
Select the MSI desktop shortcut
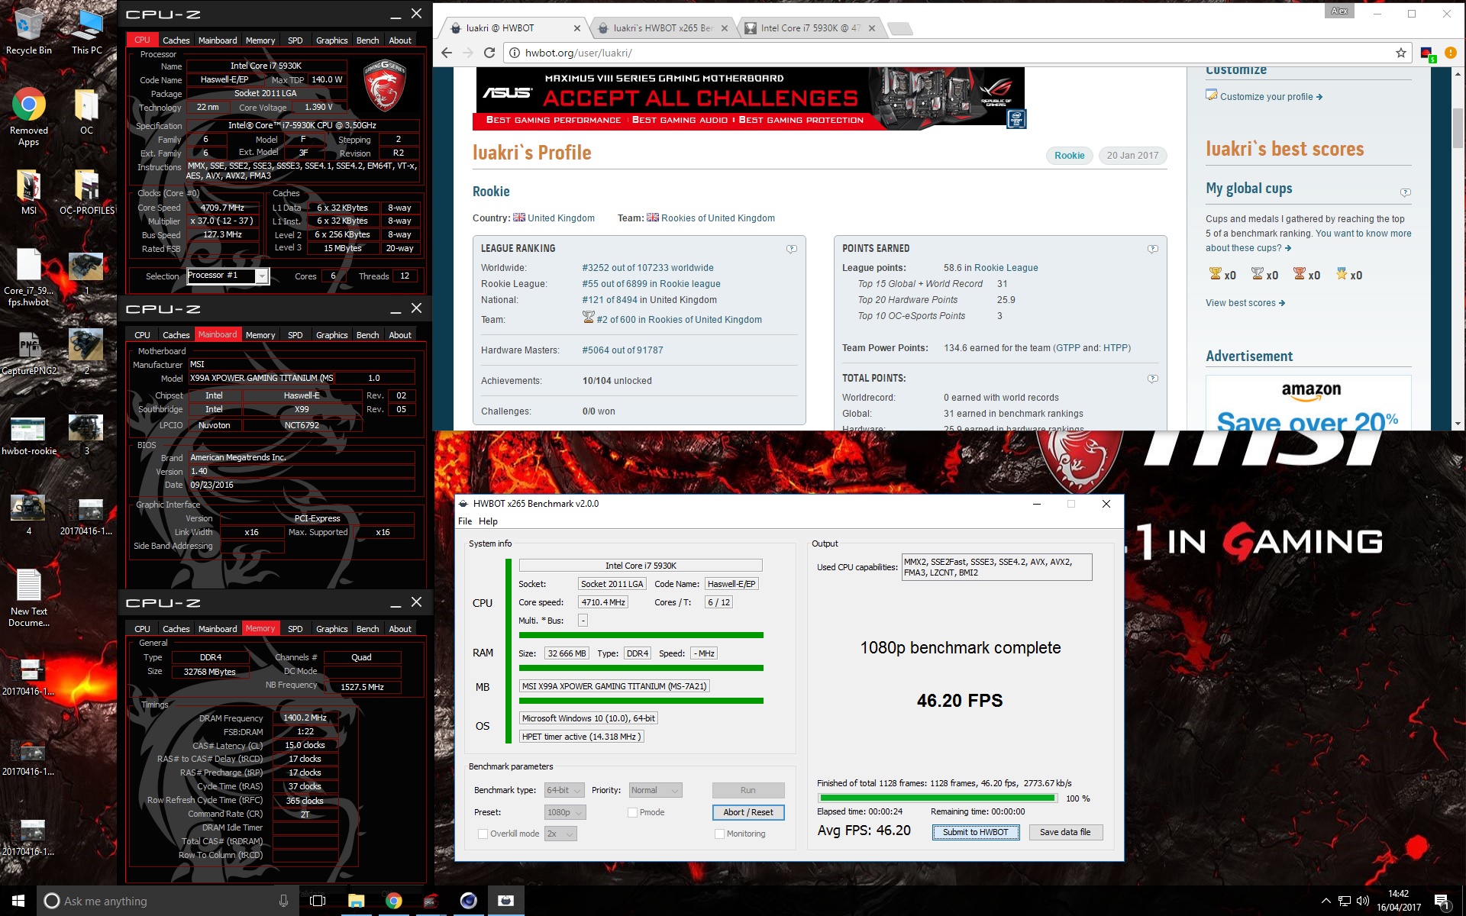tap(29, 192)
